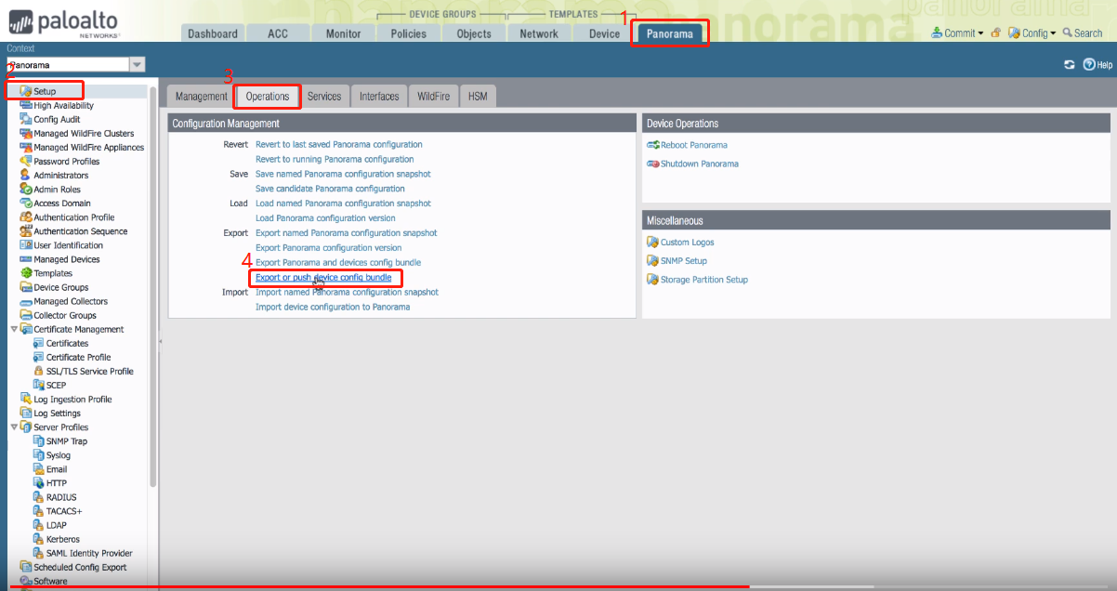Viewport: 1117px width, 591px height.
Task: Click the Help question mark icon
Action: coord(1088,65)
